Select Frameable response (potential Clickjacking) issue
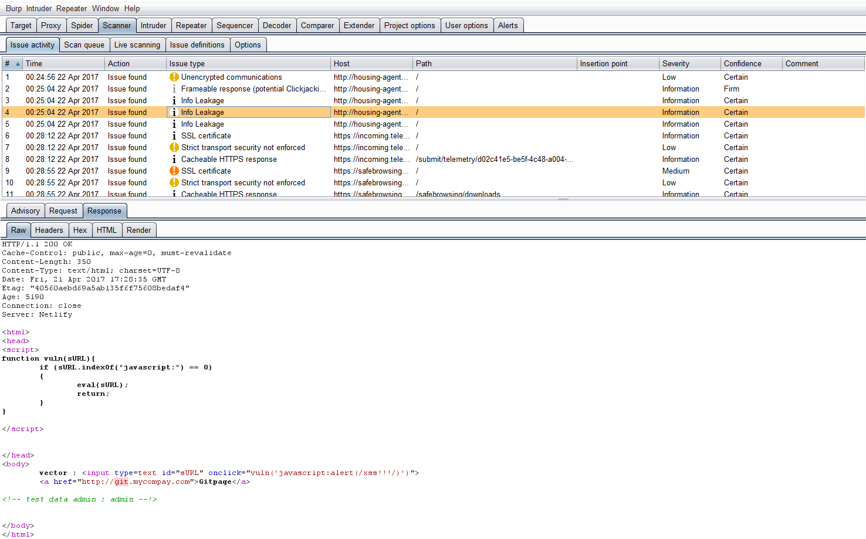 point(253,89)
